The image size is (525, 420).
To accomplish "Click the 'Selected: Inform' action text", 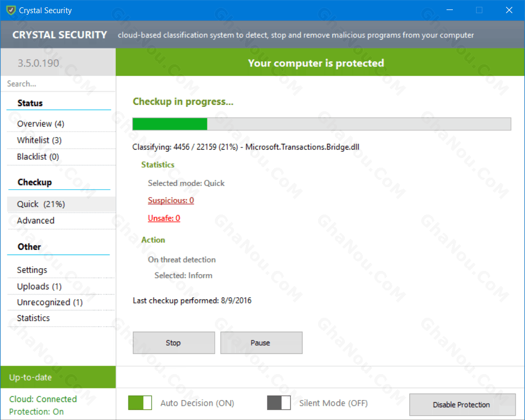I will click(183, 276).
